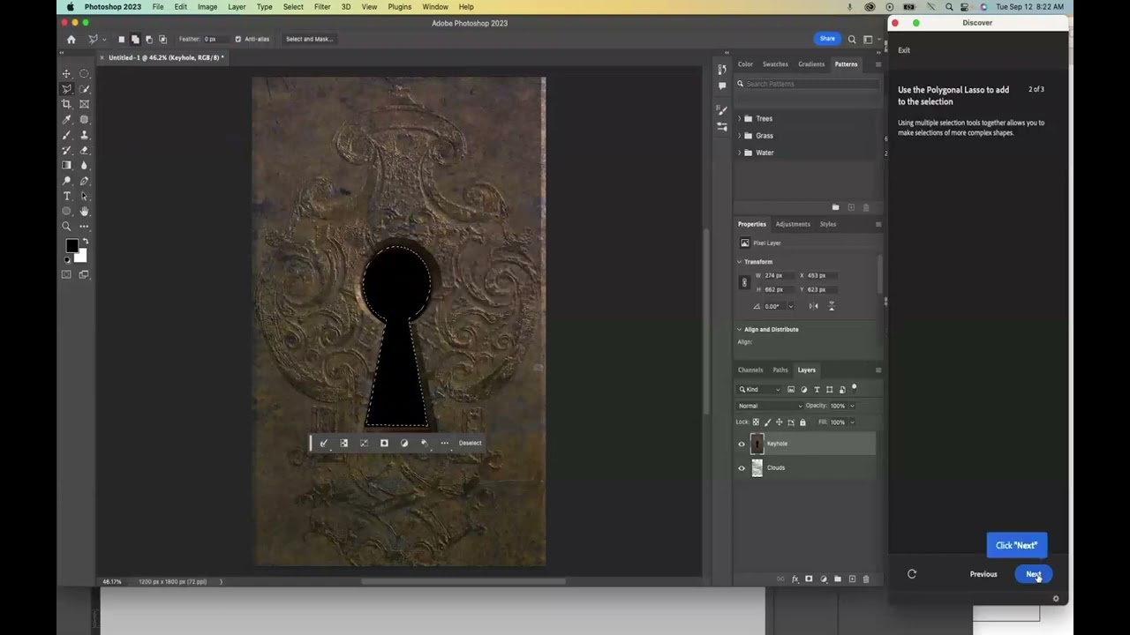
Task: Open the Filter menu
Action: (x=322, y=7)
